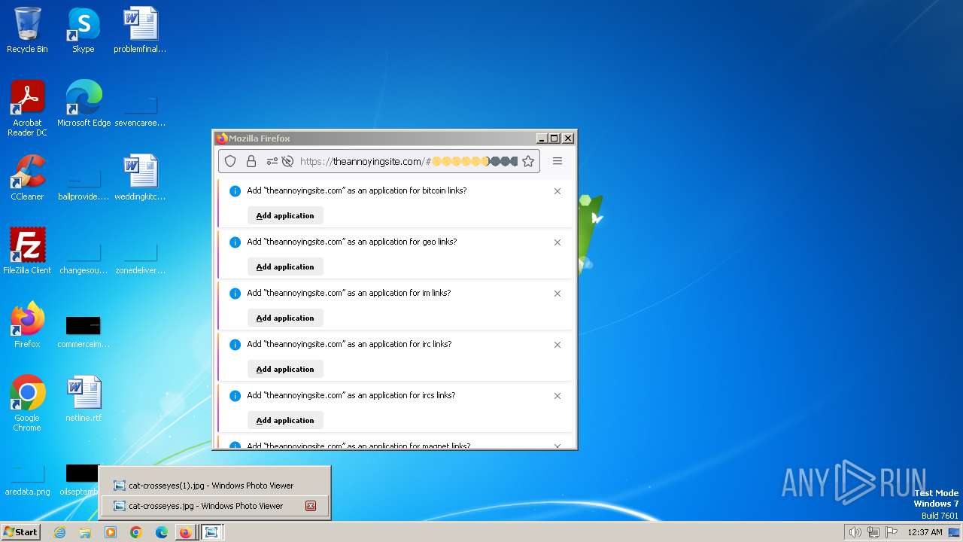Screen dimensions: 963x542
Task: Close the cat-crosseyes.jpg preview with red X
Action: pos(310,506)
